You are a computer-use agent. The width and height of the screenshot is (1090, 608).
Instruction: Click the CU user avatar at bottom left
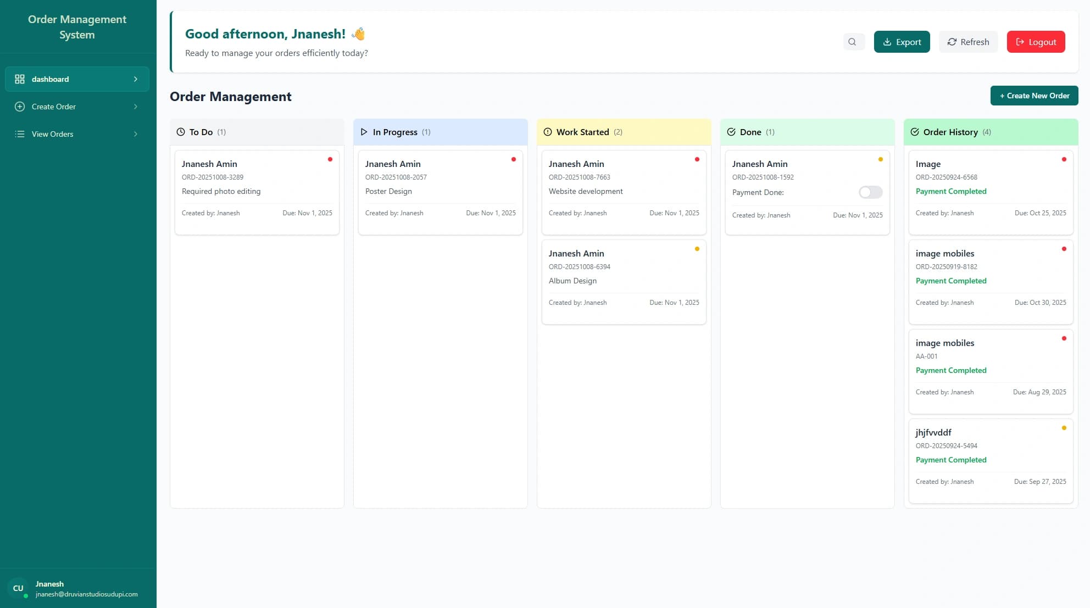pyautogui.click(x=19, y=588)
